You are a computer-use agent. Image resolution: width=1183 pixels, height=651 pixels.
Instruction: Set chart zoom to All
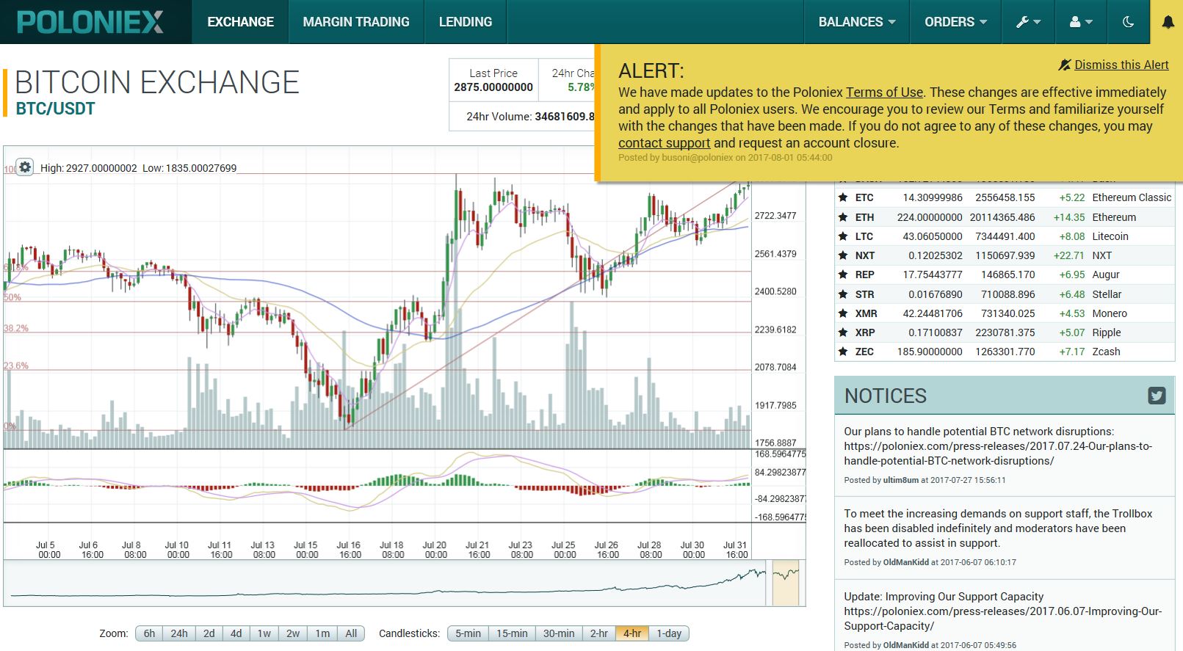(x=351, y=633)
